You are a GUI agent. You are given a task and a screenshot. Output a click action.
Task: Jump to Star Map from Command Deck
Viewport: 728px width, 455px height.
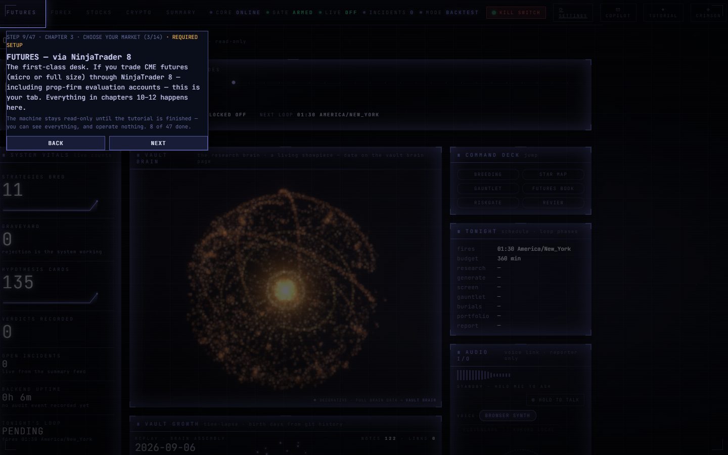click(553, 174)
